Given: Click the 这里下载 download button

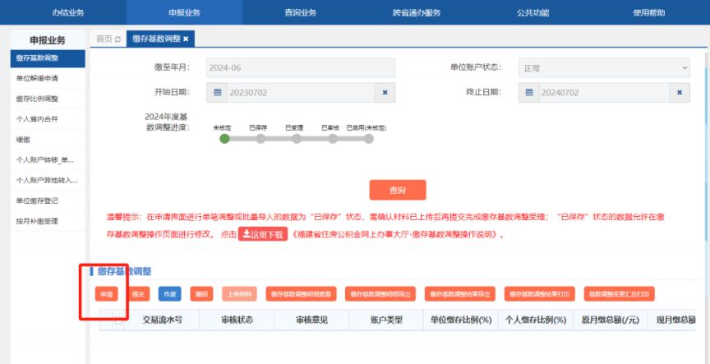Looking at the screenshot, I should (262, 234).
